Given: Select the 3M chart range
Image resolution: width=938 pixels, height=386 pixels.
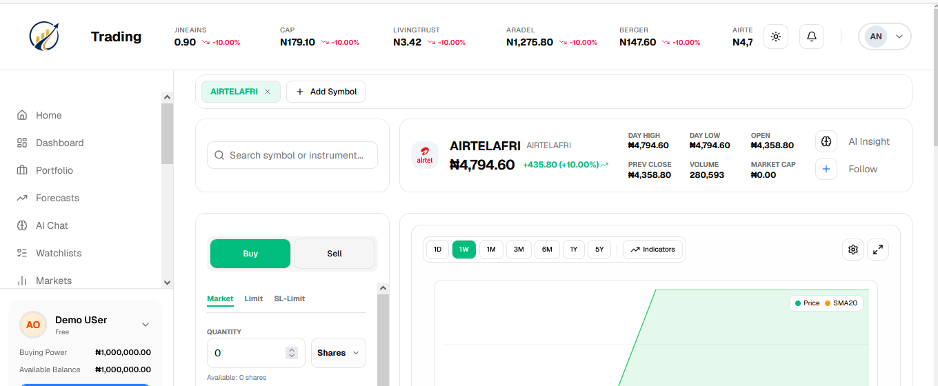Looking at the screenshot, I should tap(519, 250).
